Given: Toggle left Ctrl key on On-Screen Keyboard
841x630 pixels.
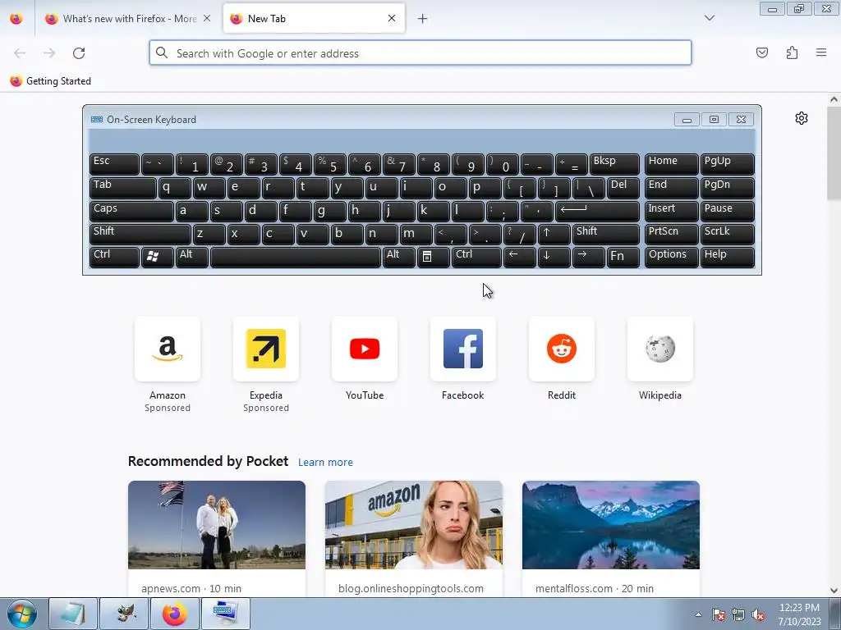Looking at the screenshot, I should tap(114, 257).
